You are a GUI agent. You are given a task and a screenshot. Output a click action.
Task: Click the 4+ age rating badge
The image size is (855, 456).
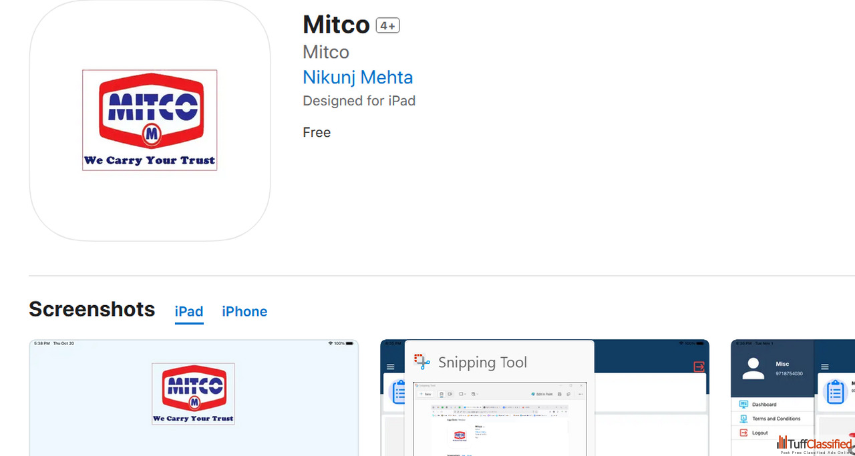387,25
